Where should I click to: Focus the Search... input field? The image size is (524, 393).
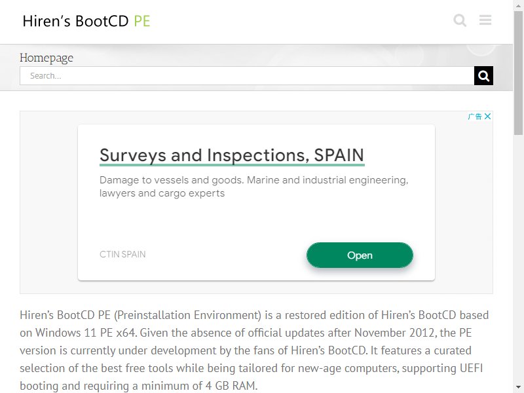point(247,76)
